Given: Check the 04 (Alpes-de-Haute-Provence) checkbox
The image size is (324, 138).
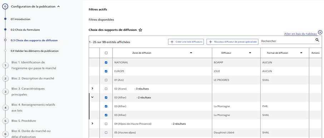Looking at the screenshot, I should [106, 124].
